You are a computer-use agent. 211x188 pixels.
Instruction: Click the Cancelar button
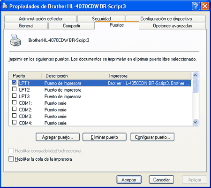(161, 180)
